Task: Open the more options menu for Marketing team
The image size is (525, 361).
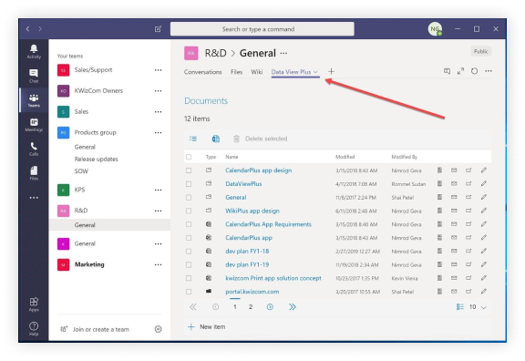Action: pos(158,264)
